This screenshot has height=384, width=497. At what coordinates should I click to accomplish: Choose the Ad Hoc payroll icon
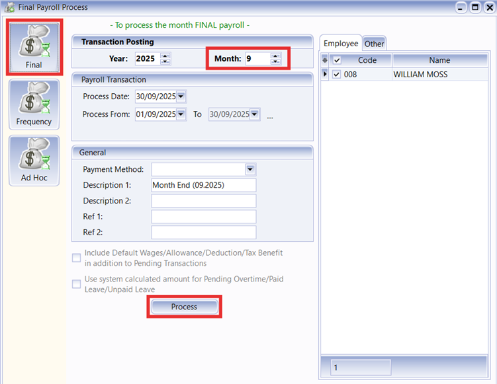click(34, 161)
